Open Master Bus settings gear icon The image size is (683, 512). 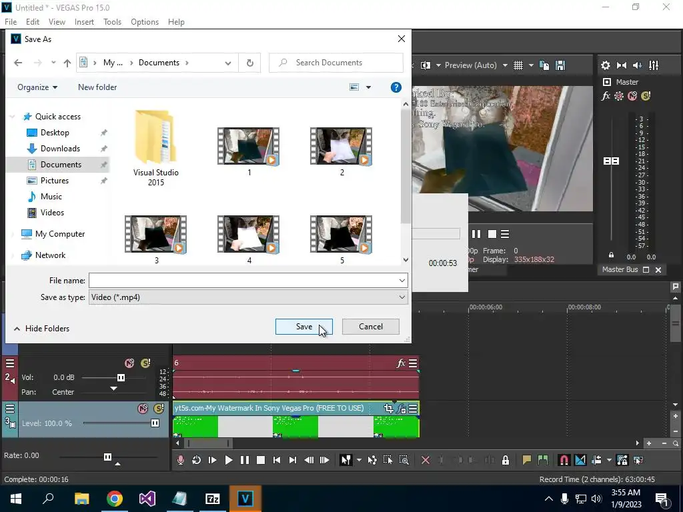coord(606,65)
